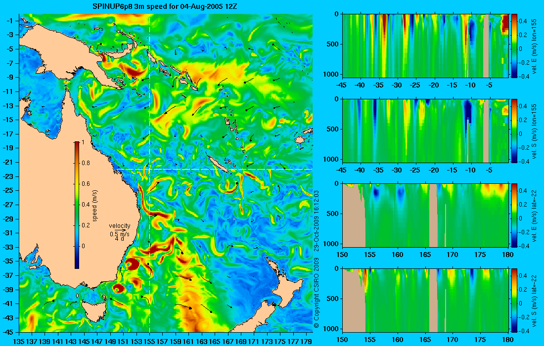Viewport: 544px width, 346px height.
Task: Click the "© Copyright CSIRO 2009" vertical text
Action: [316, 293]
